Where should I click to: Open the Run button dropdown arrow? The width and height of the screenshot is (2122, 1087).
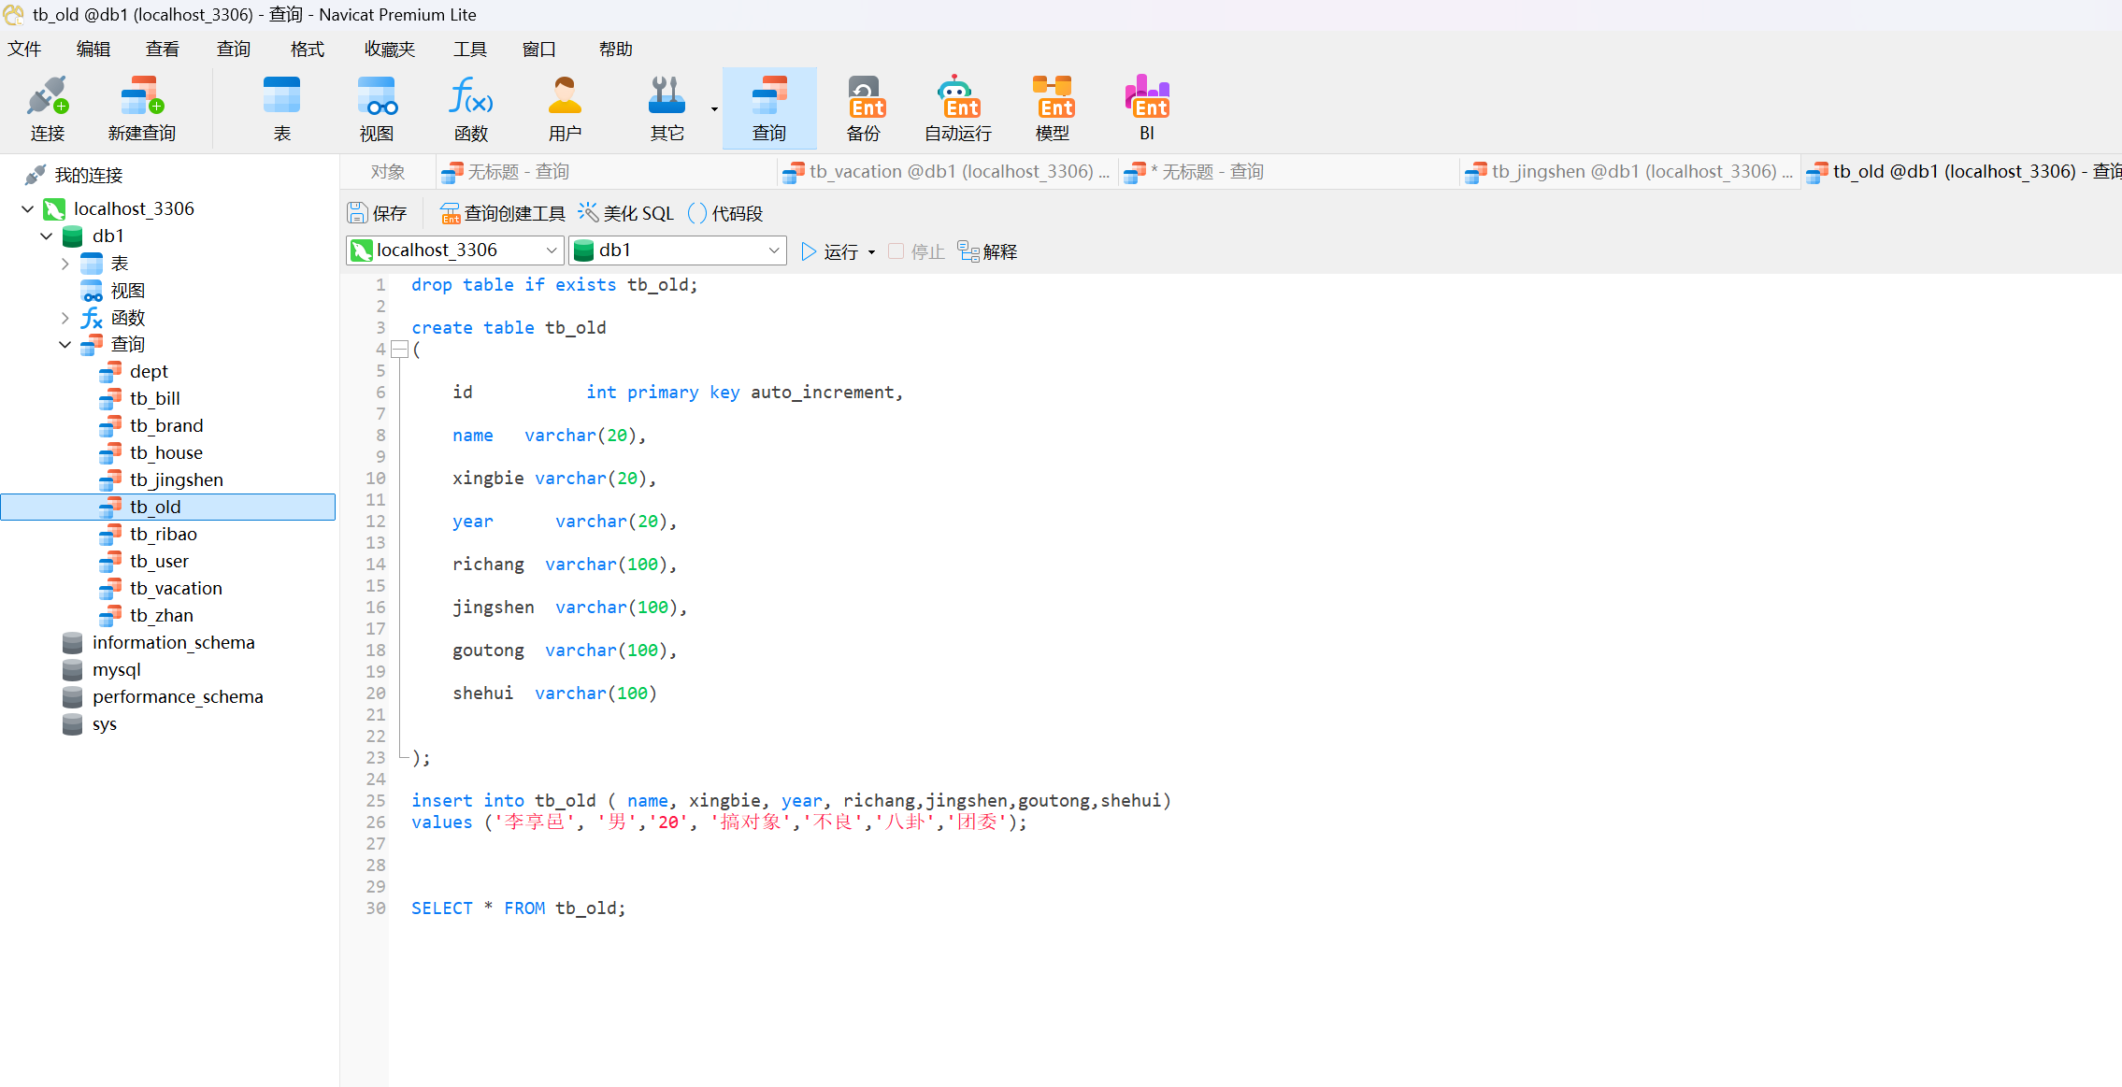click(871, 252)
